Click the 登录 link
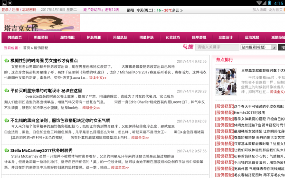This screenshot has width=285, height=178. click(x=5, y=10)
